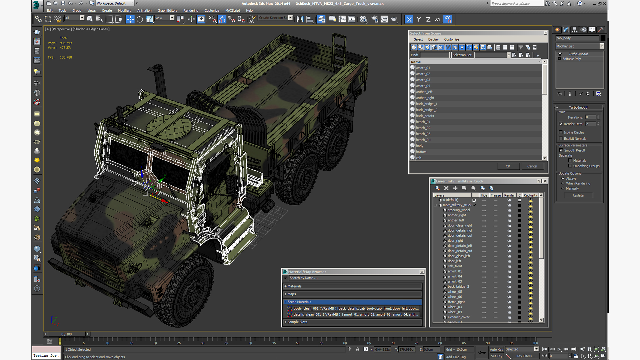Click Configure Modifier Sets icon
This screenshot has height=360, width=640.
[x=599, y=94]
